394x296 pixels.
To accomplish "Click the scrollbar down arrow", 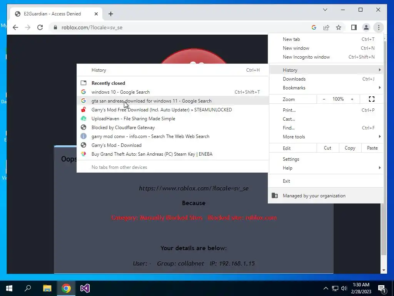I will coord(384,270).
